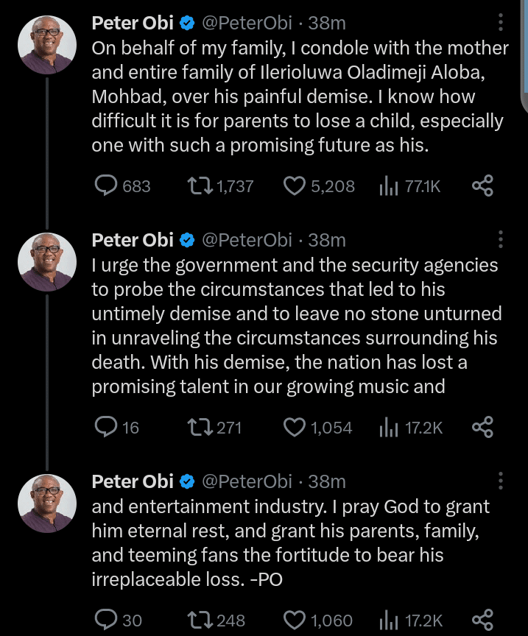The height and width of the screenshot is (636, 528).
Task: View analytics showing 77.1K views
Action: [x=388, y=186]
